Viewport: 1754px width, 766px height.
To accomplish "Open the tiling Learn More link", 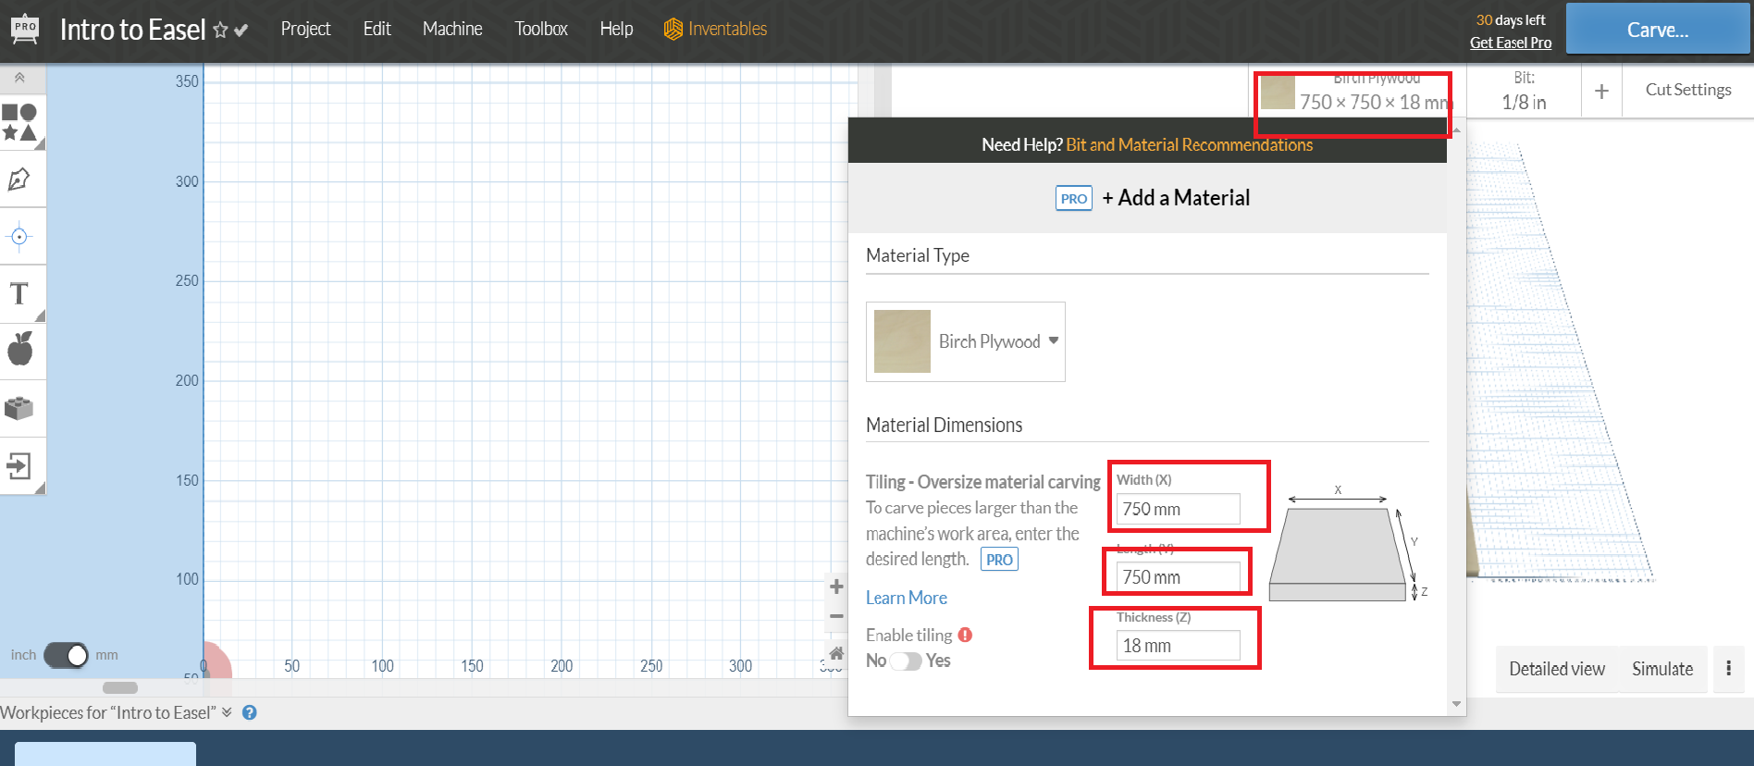I will tap(907, 598).
